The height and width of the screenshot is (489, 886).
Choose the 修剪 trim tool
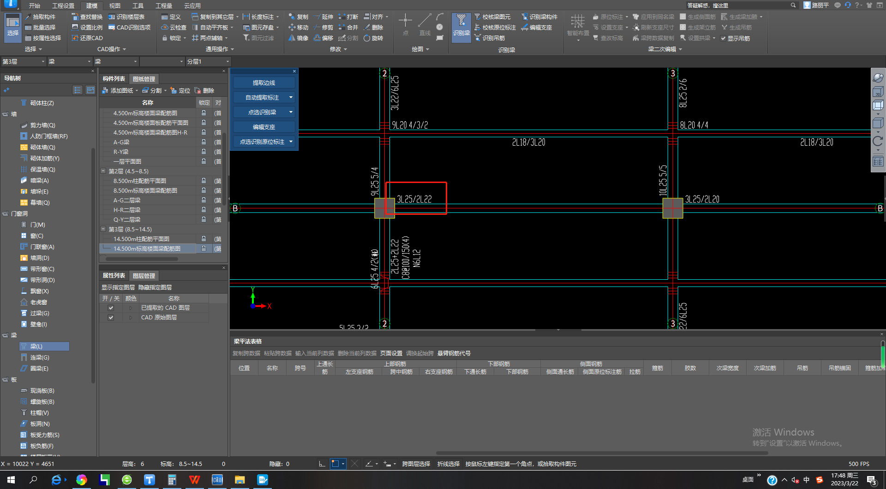pos(323,28)
